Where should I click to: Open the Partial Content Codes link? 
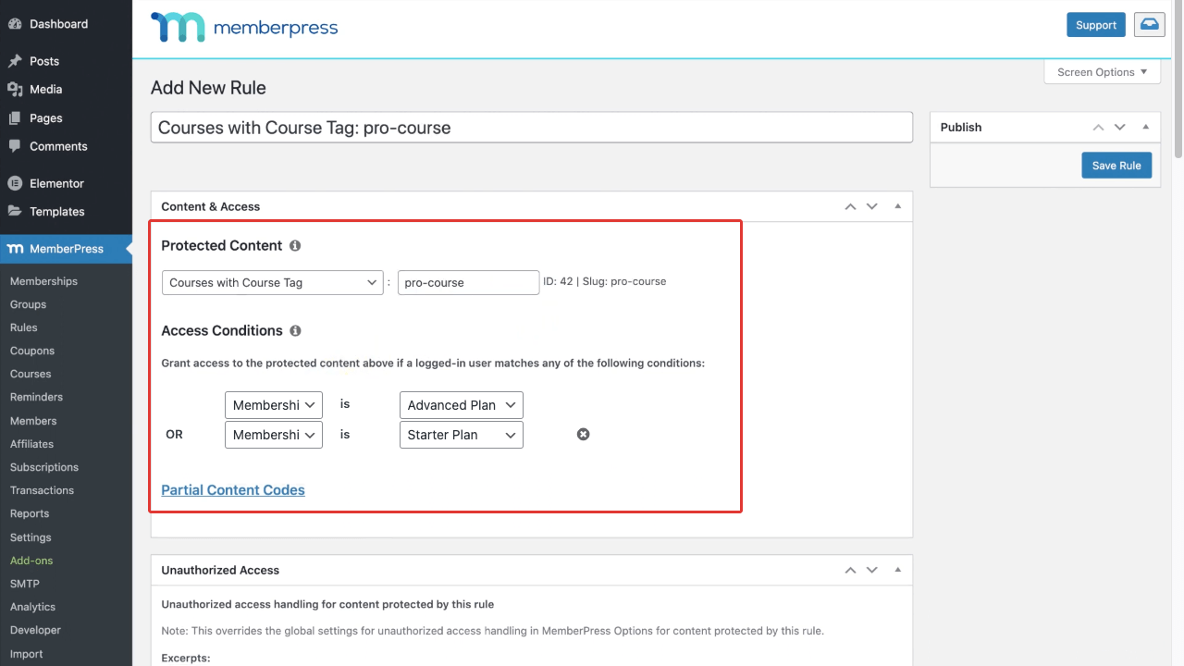pyautogui.click(x=233, y=490)
